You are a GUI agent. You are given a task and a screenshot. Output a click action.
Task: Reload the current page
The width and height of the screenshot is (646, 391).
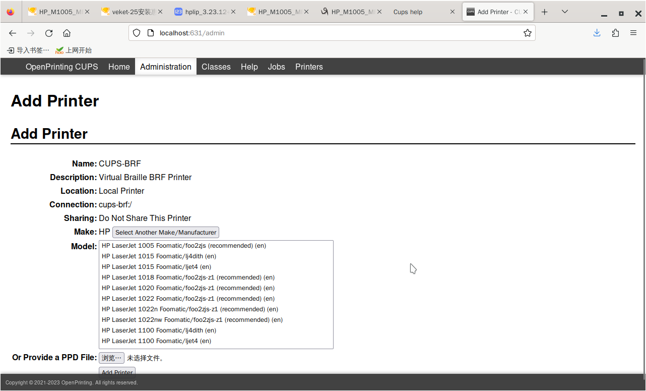click(49, 33)
